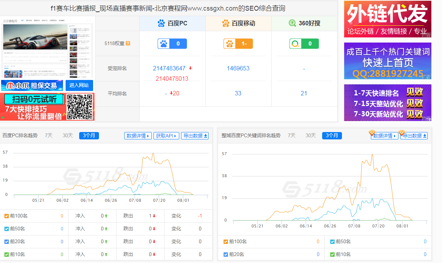Click the 受宠排名 row label
The width and height of the screenshot is (442, 263).
coord(117,68)
